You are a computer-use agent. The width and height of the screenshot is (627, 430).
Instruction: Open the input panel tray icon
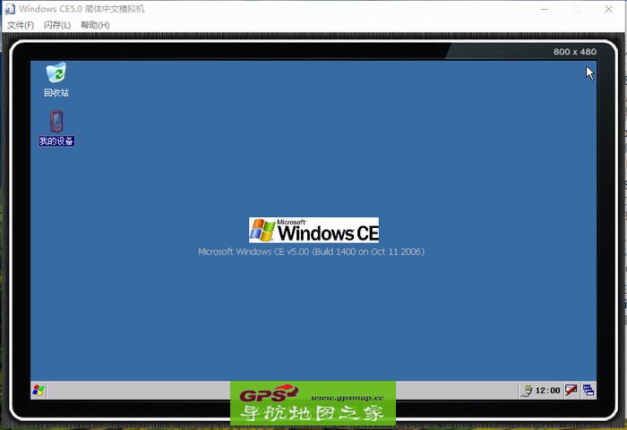pyautogui.click(x=571, y=390)
